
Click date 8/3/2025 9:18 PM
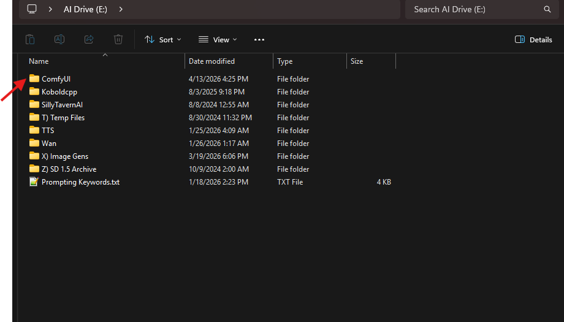[x=216, y=92]
